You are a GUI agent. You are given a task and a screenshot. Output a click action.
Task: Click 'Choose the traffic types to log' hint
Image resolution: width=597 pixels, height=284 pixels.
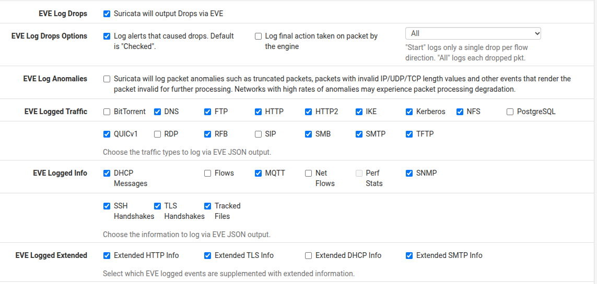(187, 152)
